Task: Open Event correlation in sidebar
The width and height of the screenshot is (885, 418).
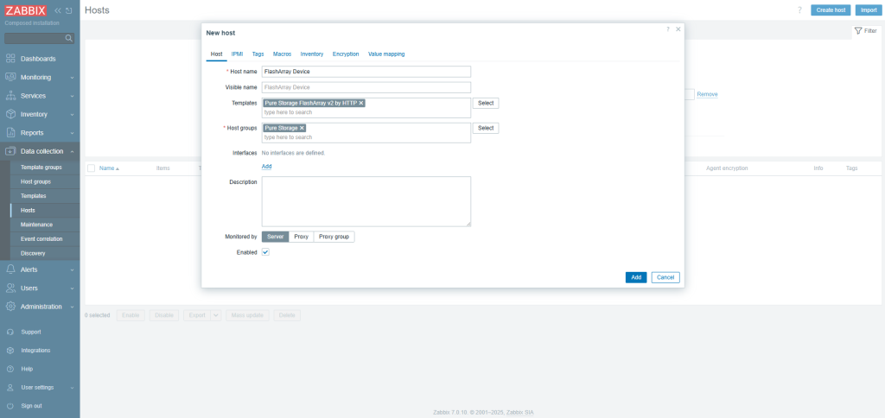Action: pyautogui.click(x=41, y=239)
